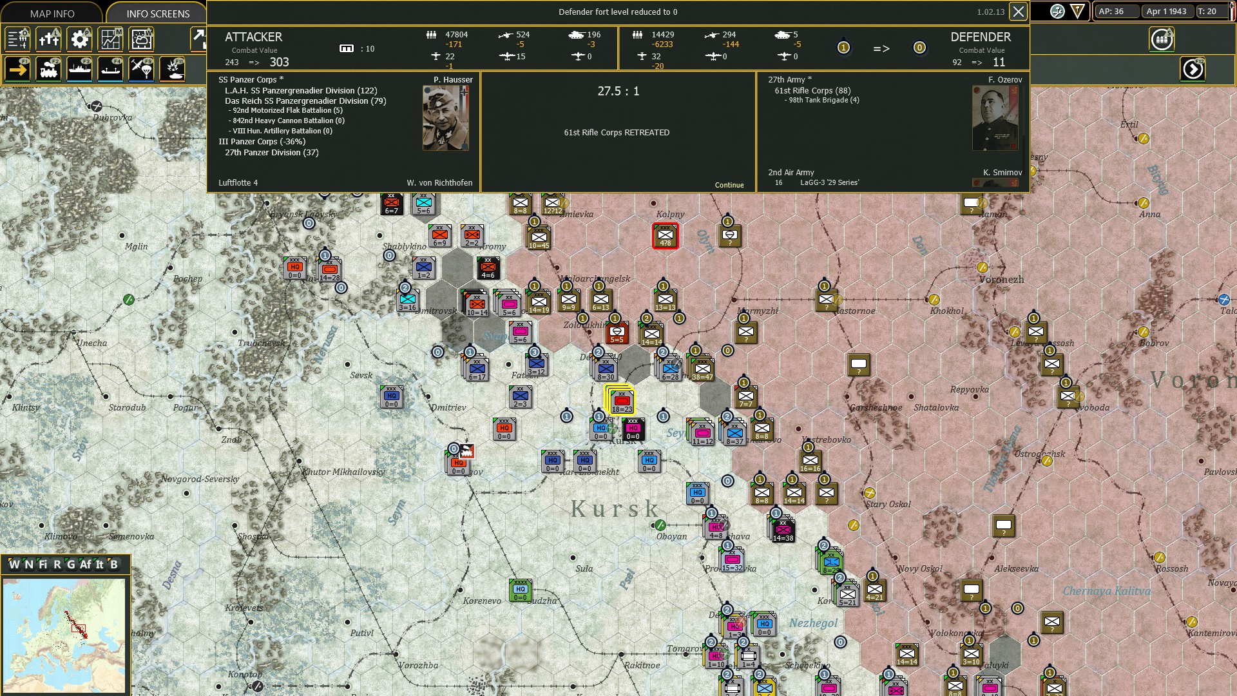Close the combat resolution window
This screenshot has width=1237, height=696.
1018,12
